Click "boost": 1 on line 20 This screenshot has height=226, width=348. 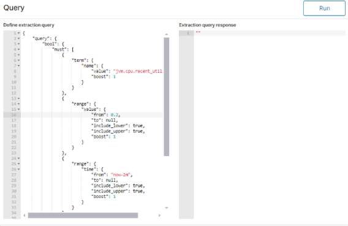point(104,137)
